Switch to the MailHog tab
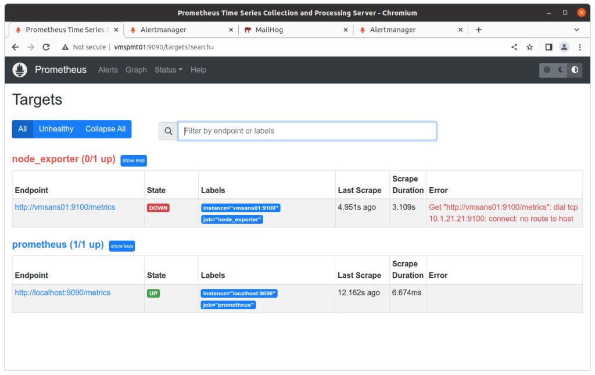595x375 pixels. tap(296, 30)
